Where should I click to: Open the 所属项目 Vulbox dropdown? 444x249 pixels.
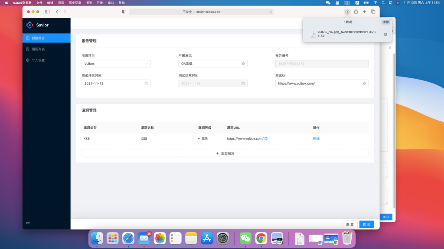pyautogui.click(x=116, y=63)
